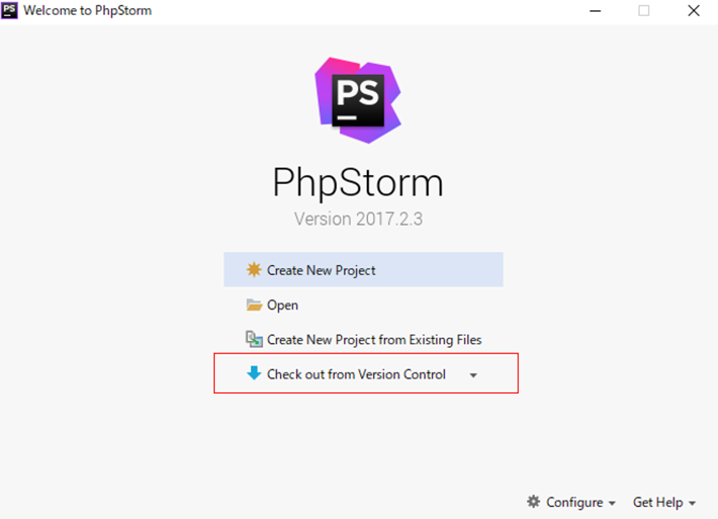The image size is (718, 519).
Task: Click the PhpStorm product name heading
Action: pos(358,182)
